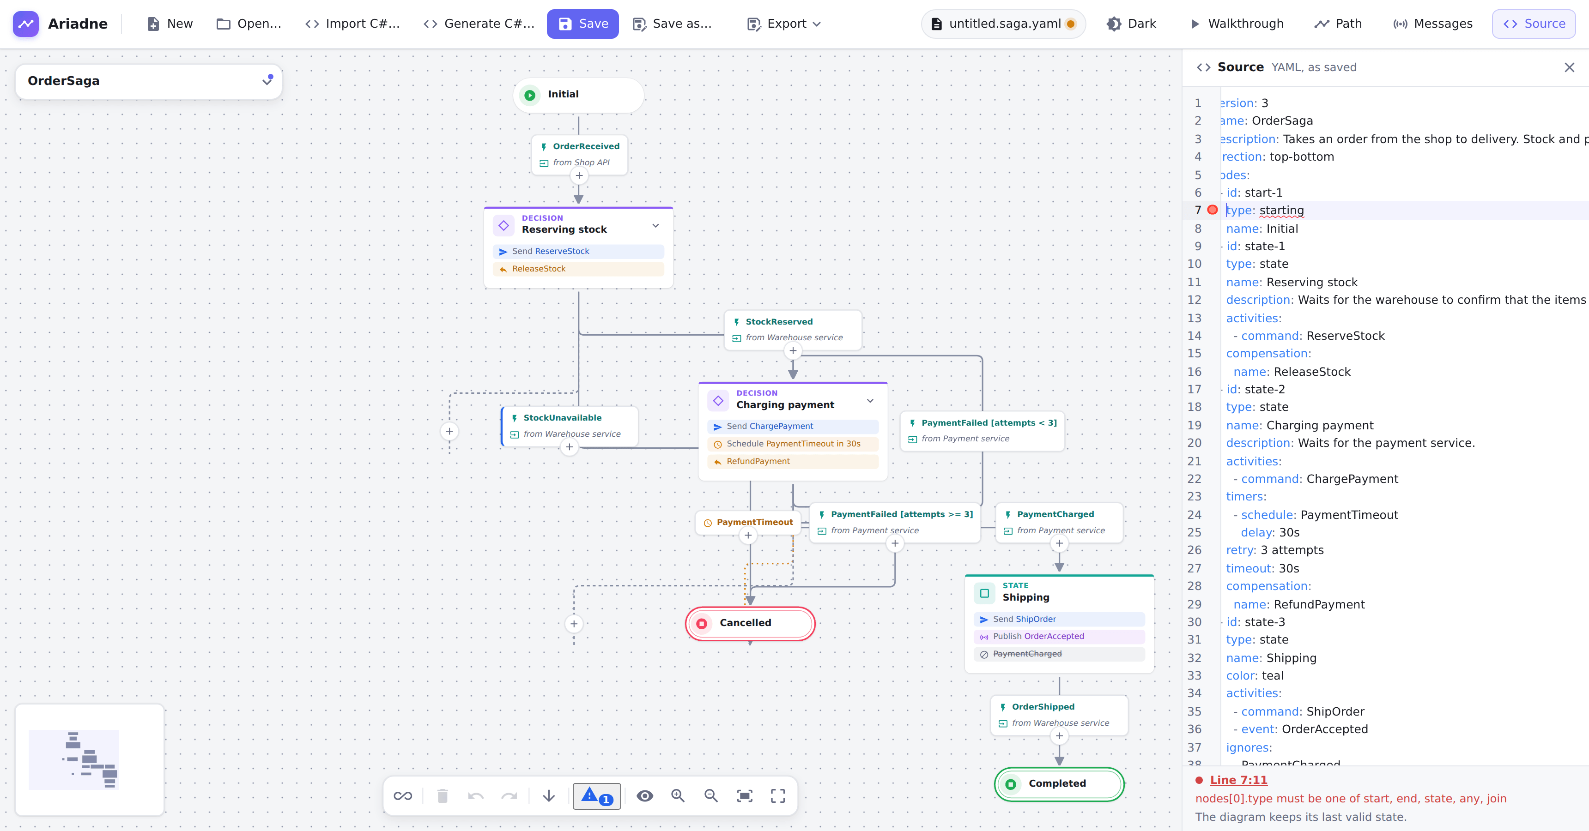Follow the Line 7:11 error link

pos(1238,780)
